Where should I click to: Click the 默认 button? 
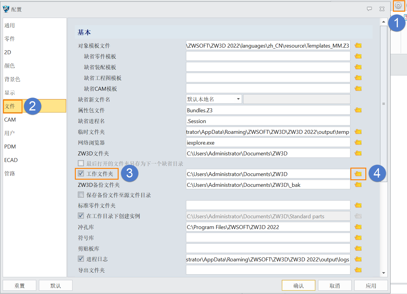click(x=56, y=285)
